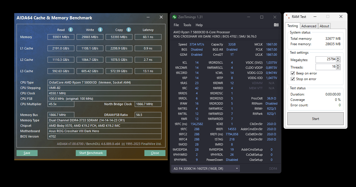The width and height of the screenshot is (356, 187).
Task: Decrease the Threads count with down arrow
Action: (338, 68)
